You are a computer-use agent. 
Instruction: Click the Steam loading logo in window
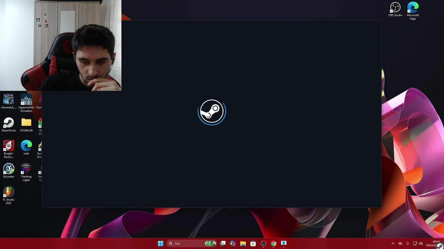point(212,112)
